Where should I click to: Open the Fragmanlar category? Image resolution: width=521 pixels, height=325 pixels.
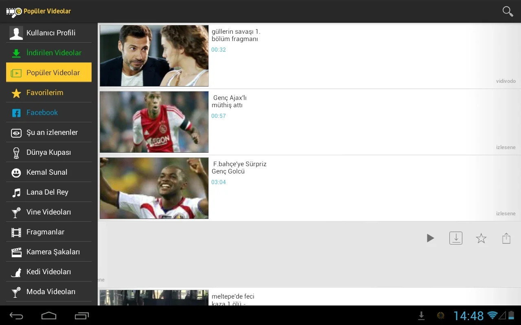[49, 232]
